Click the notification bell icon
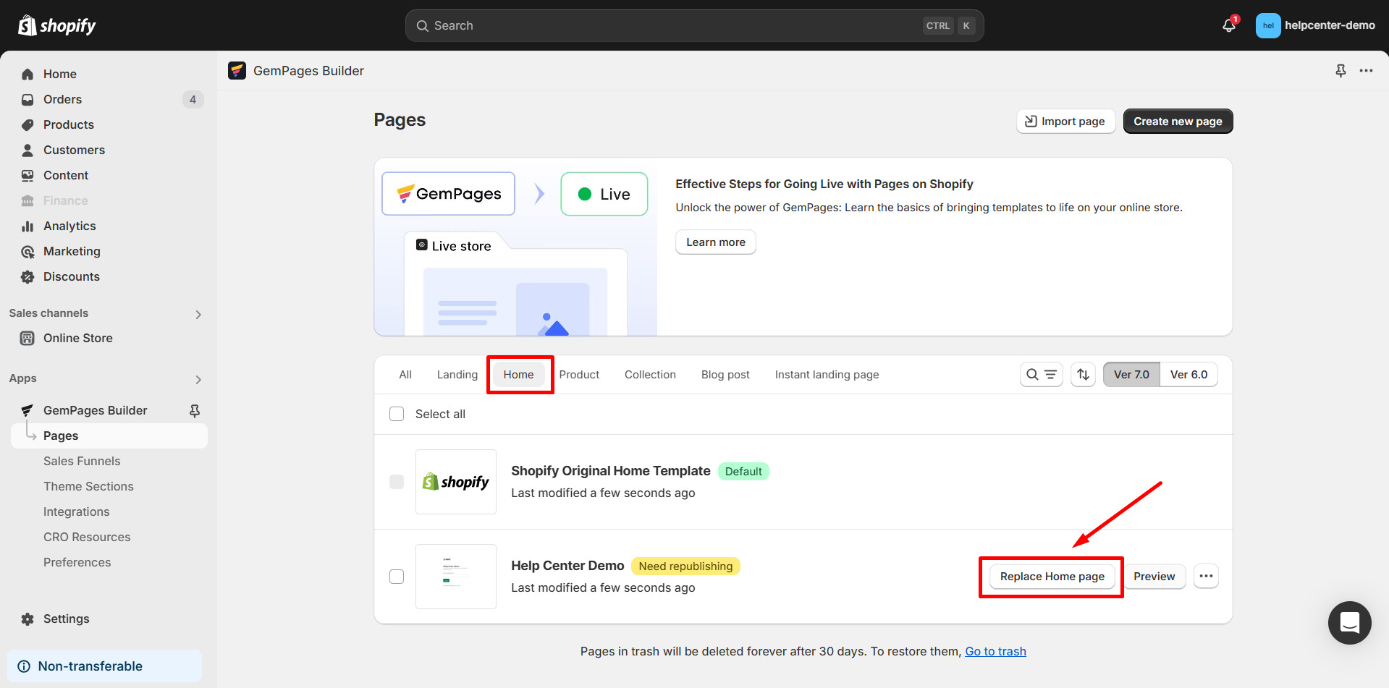The height and width of the screenshot is (688, 1389). coord(1229,25)
